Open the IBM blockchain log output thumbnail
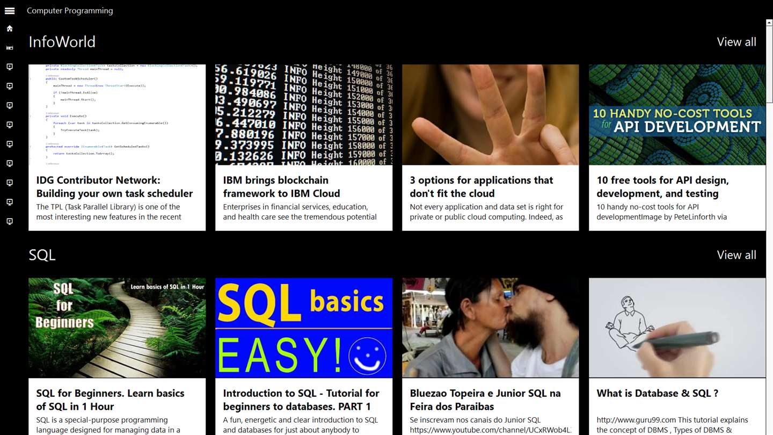The image size is (773, 435). [304, 114]
